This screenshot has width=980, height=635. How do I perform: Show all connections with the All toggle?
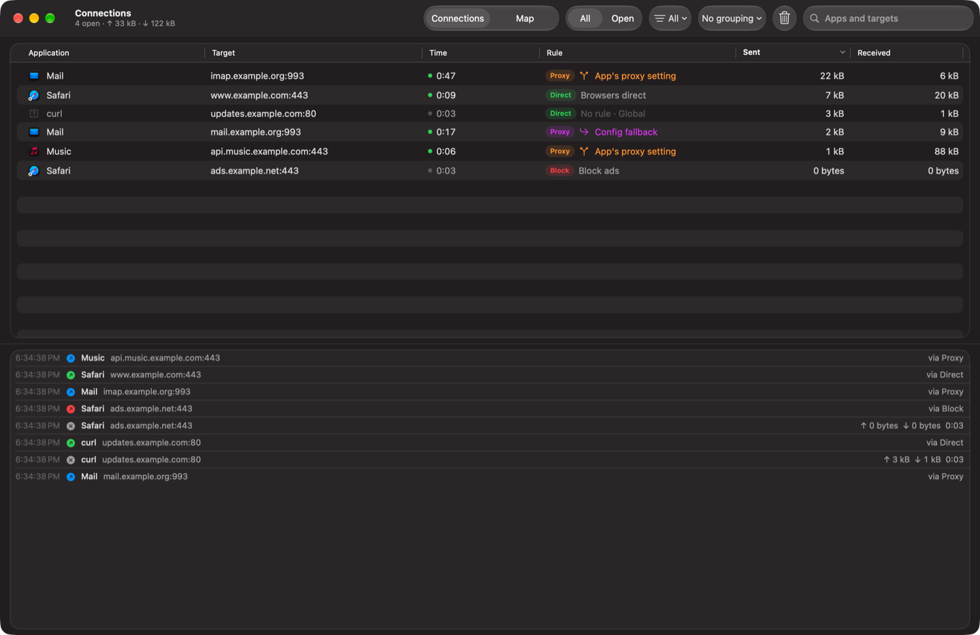pyautogui.click(x=585, y=18)
